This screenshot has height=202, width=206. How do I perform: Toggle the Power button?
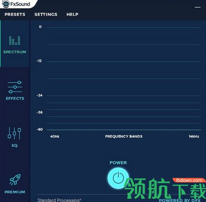[x=118, y=178]
